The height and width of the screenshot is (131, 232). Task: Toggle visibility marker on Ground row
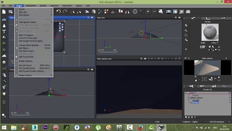[x=230, y=95]
